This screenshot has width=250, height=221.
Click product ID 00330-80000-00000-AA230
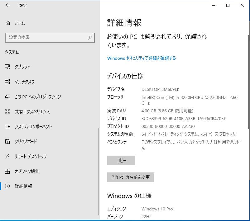click(168, 126)
